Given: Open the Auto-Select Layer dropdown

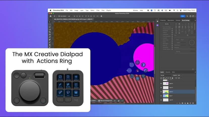Looking at the screenshot, I should click(70, 16).
